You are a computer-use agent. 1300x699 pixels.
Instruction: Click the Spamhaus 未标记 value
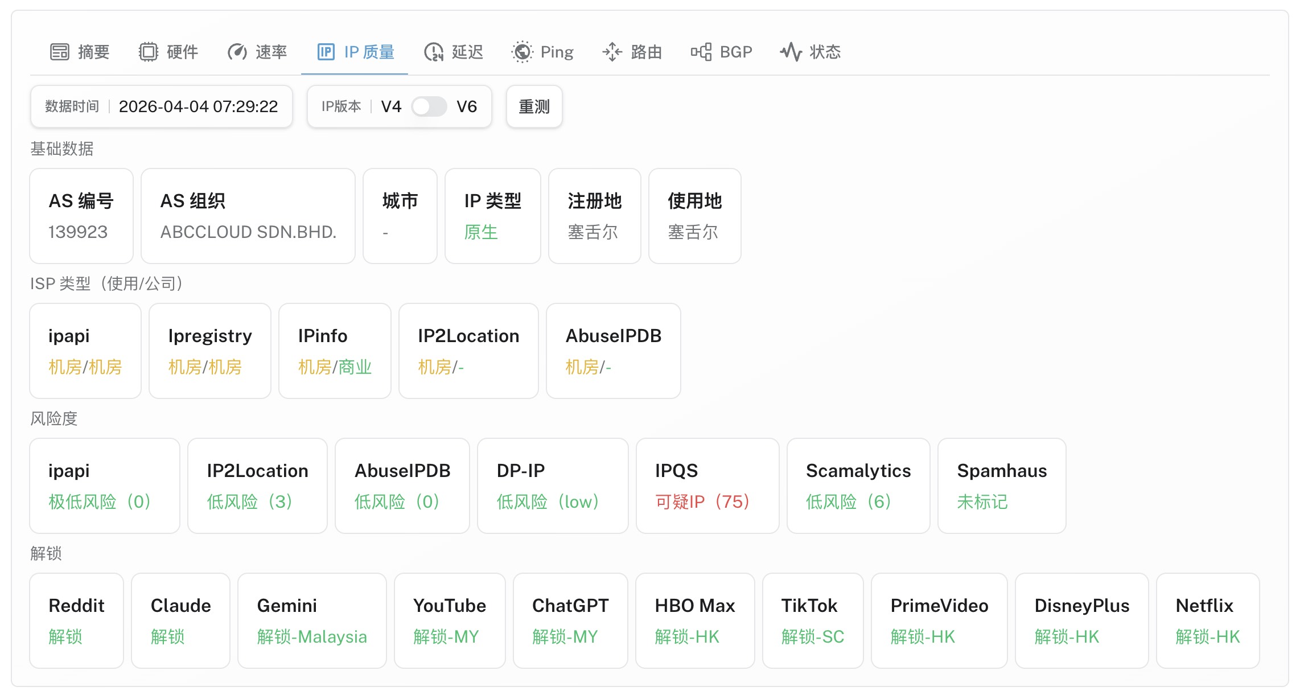(982, 501)
